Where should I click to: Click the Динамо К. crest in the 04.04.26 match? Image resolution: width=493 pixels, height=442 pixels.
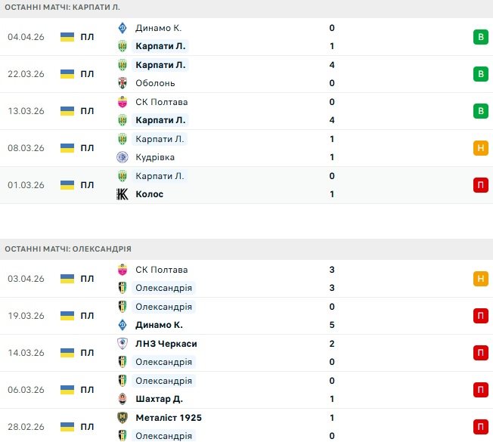[122, 28]
